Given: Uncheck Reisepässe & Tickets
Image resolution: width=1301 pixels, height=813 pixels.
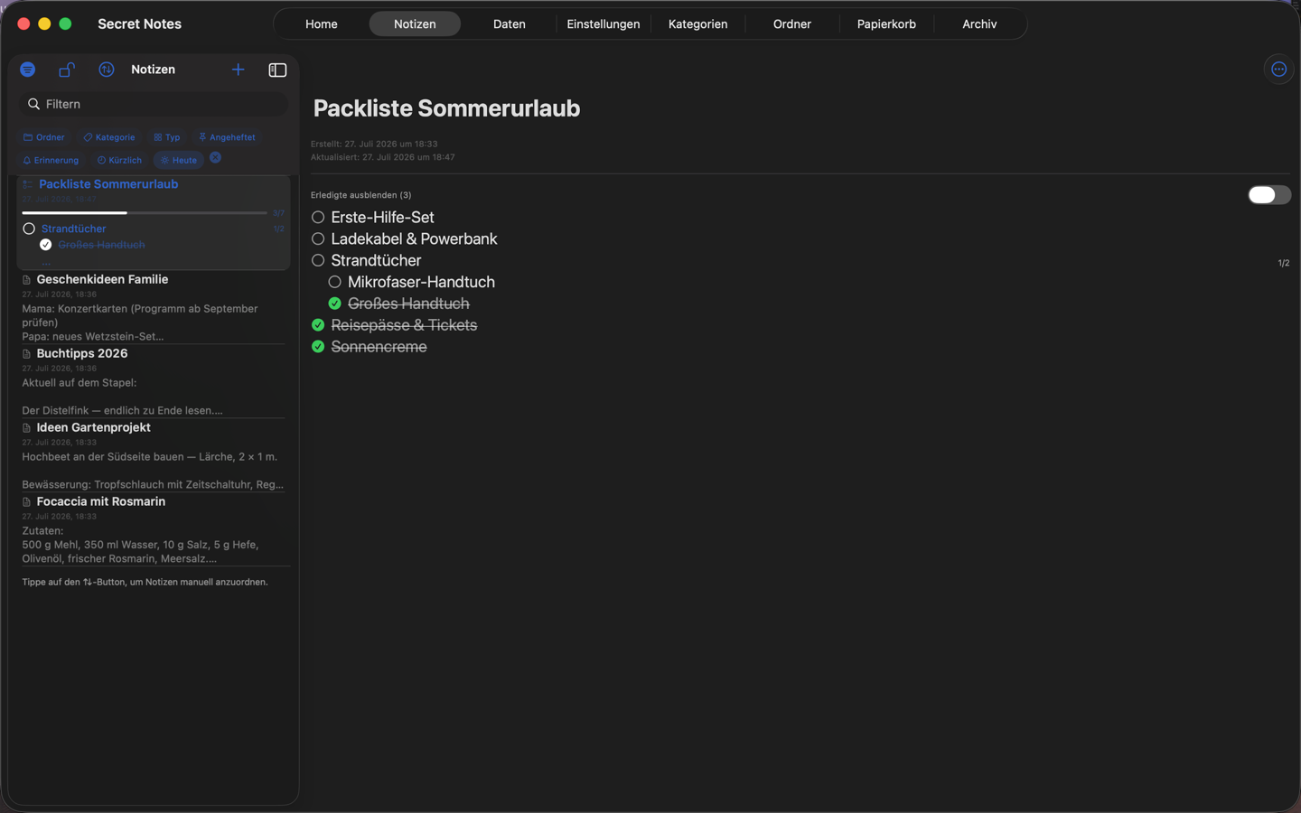Looking at the screenshot, I should coord(318,325).
